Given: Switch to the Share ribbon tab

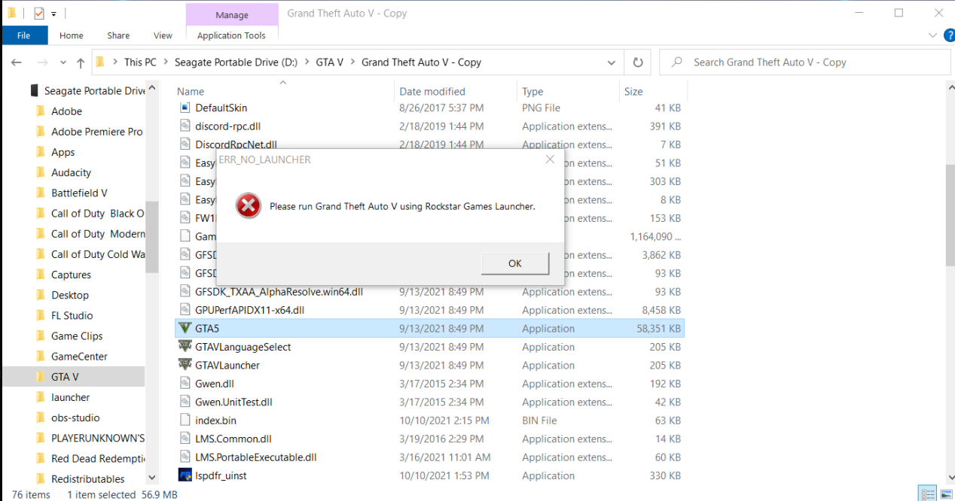Looking at the screenshot, I should click(118, 35).
